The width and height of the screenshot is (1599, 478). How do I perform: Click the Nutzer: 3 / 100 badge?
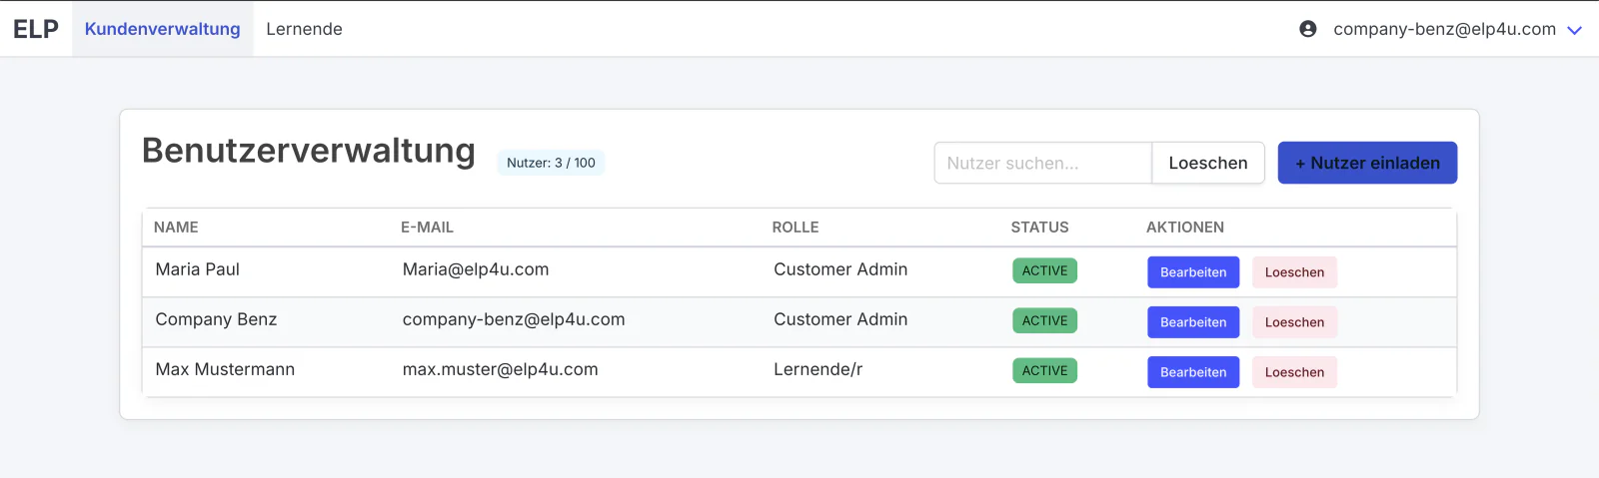tap(551, 163)
